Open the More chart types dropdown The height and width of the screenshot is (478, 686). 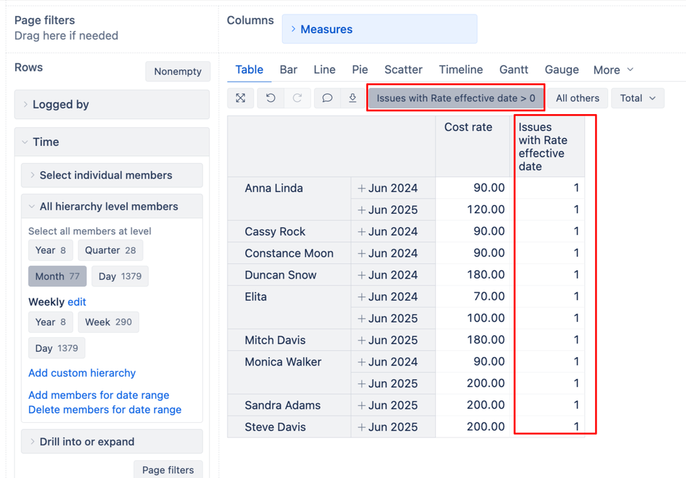click(x=613, y=70)
